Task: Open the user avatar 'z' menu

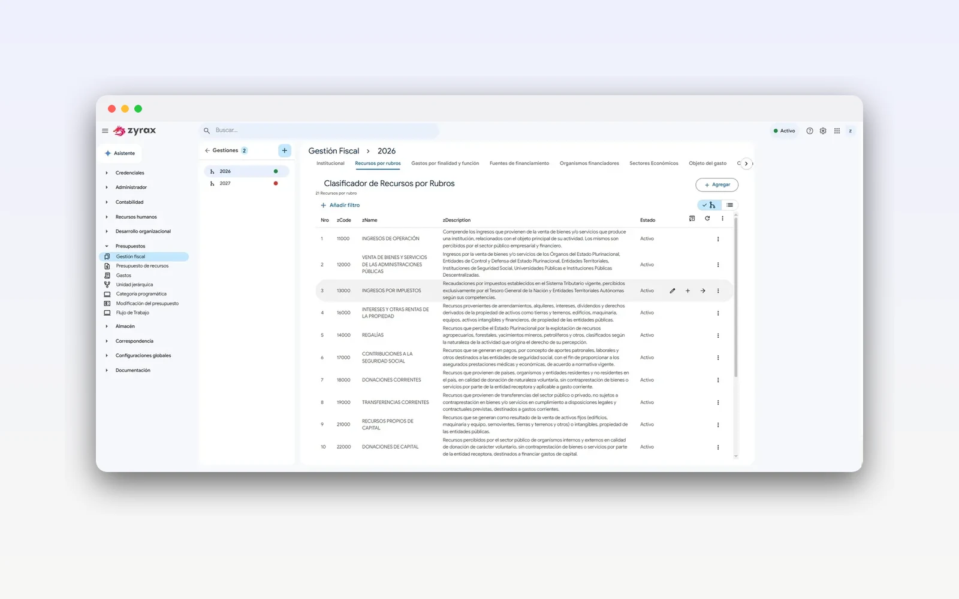Action: tap(850, 131)
